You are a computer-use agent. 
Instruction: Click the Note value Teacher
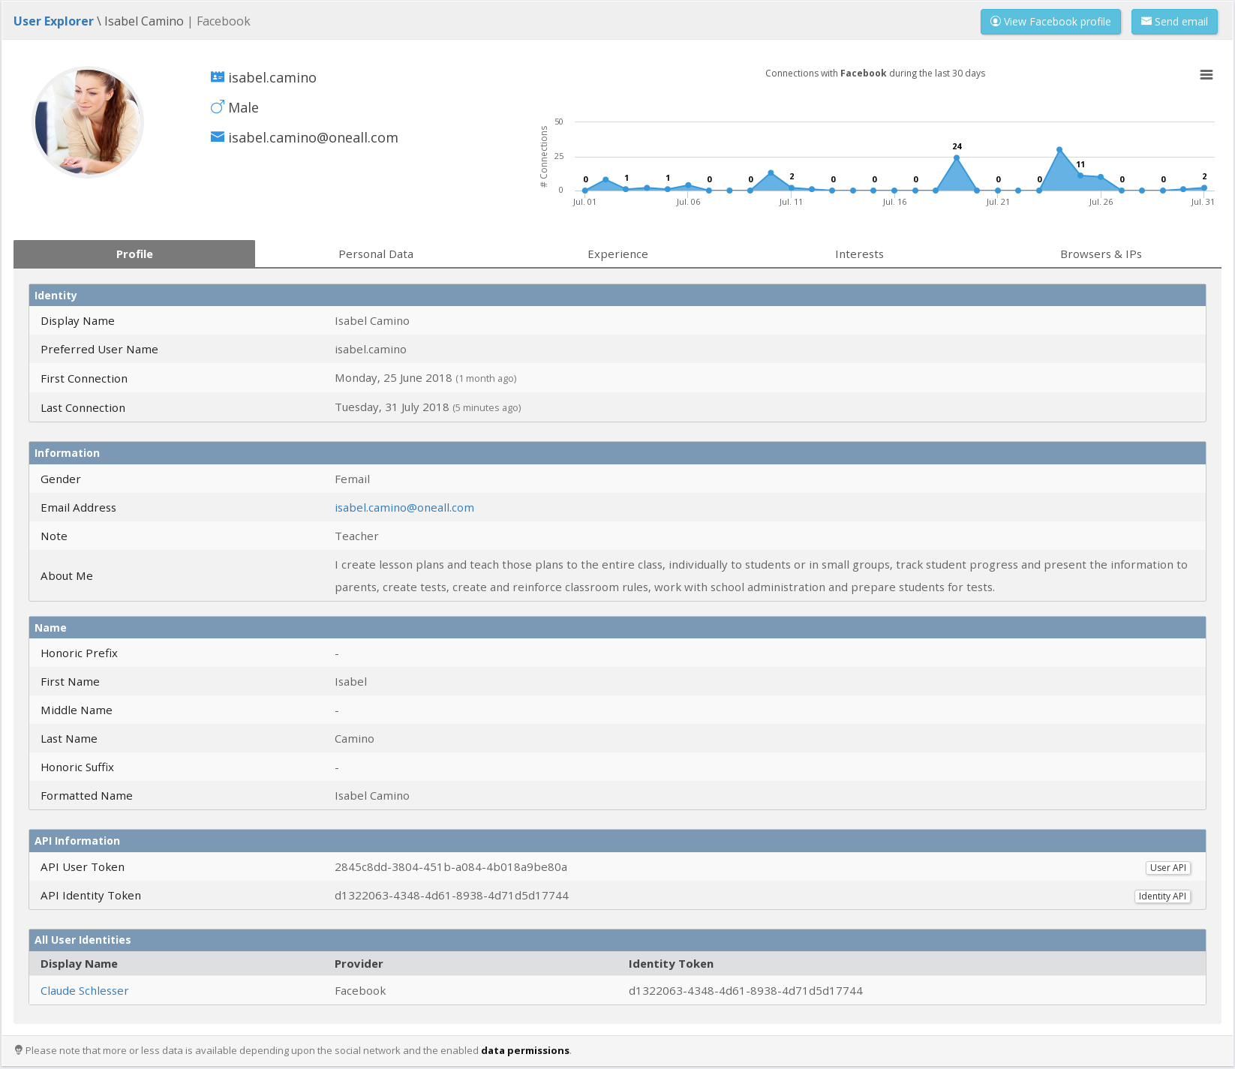coord(356,536)
